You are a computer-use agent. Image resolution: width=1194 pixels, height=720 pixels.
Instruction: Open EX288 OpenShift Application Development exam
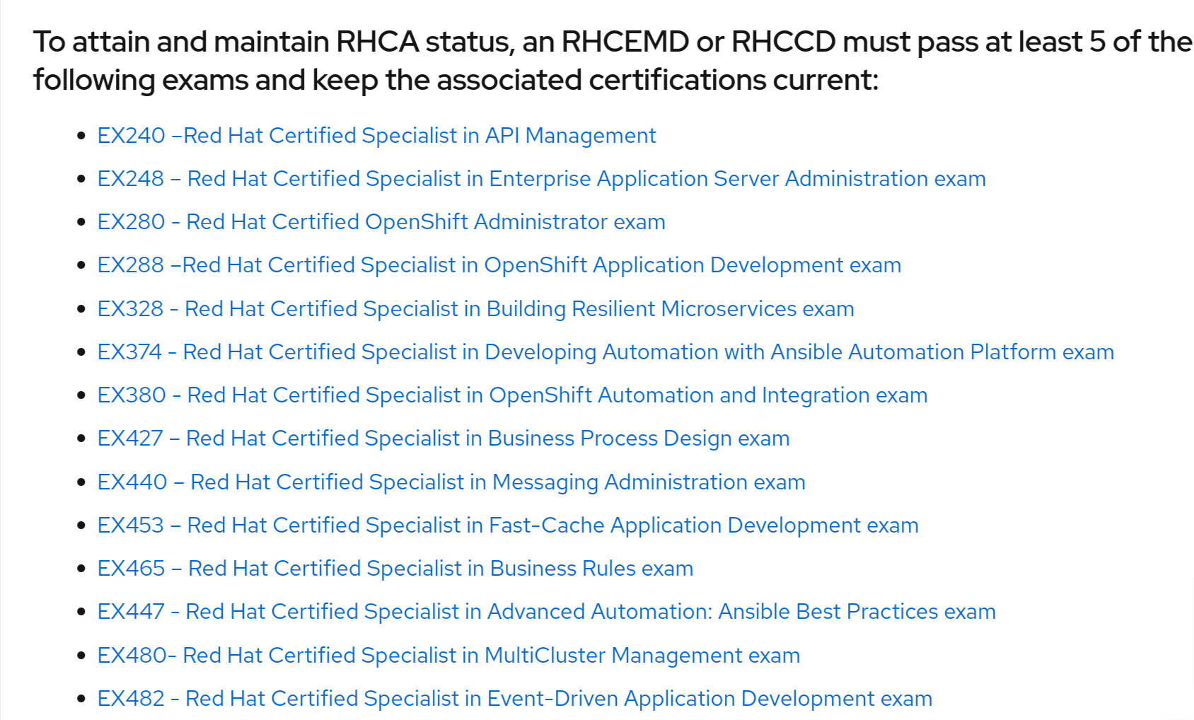tap(499, 265)
